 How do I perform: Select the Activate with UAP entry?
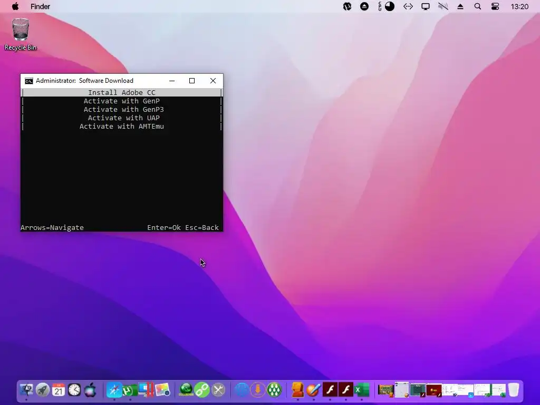pyautogui.click(x=122, y=118)
